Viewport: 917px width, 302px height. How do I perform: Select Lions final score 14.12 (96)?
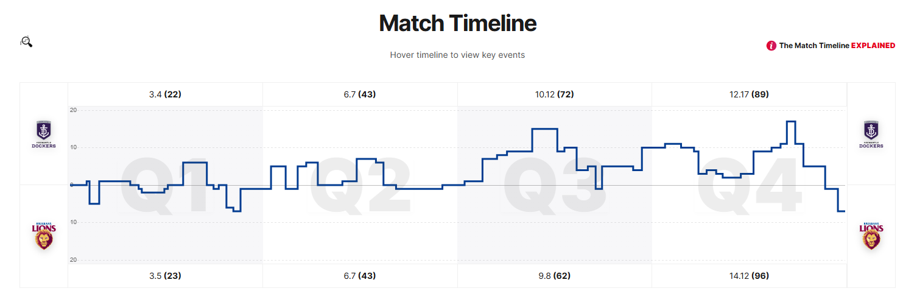tap(749, 276)
